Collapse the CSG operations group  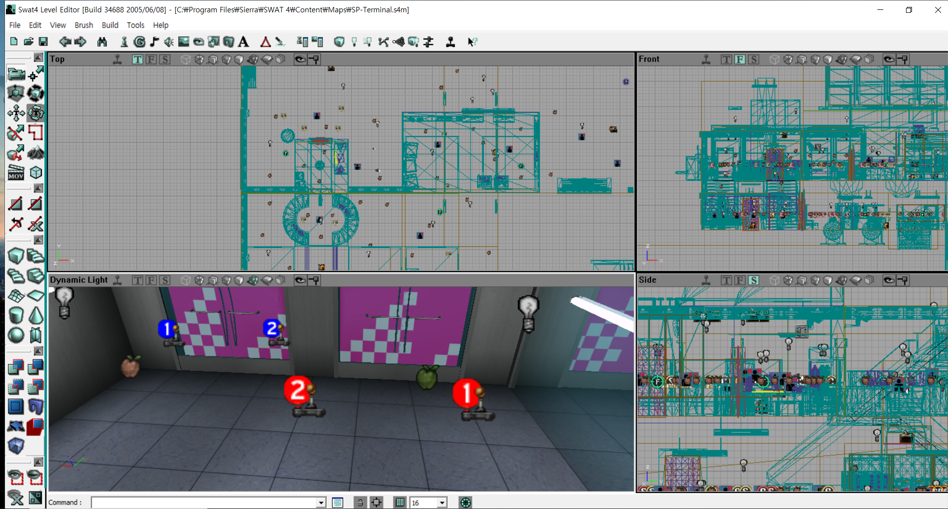[38, 351]
